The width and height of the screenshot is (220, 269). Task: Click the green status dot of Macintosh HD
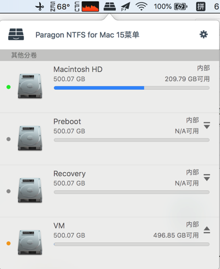(x=9, y=87)
